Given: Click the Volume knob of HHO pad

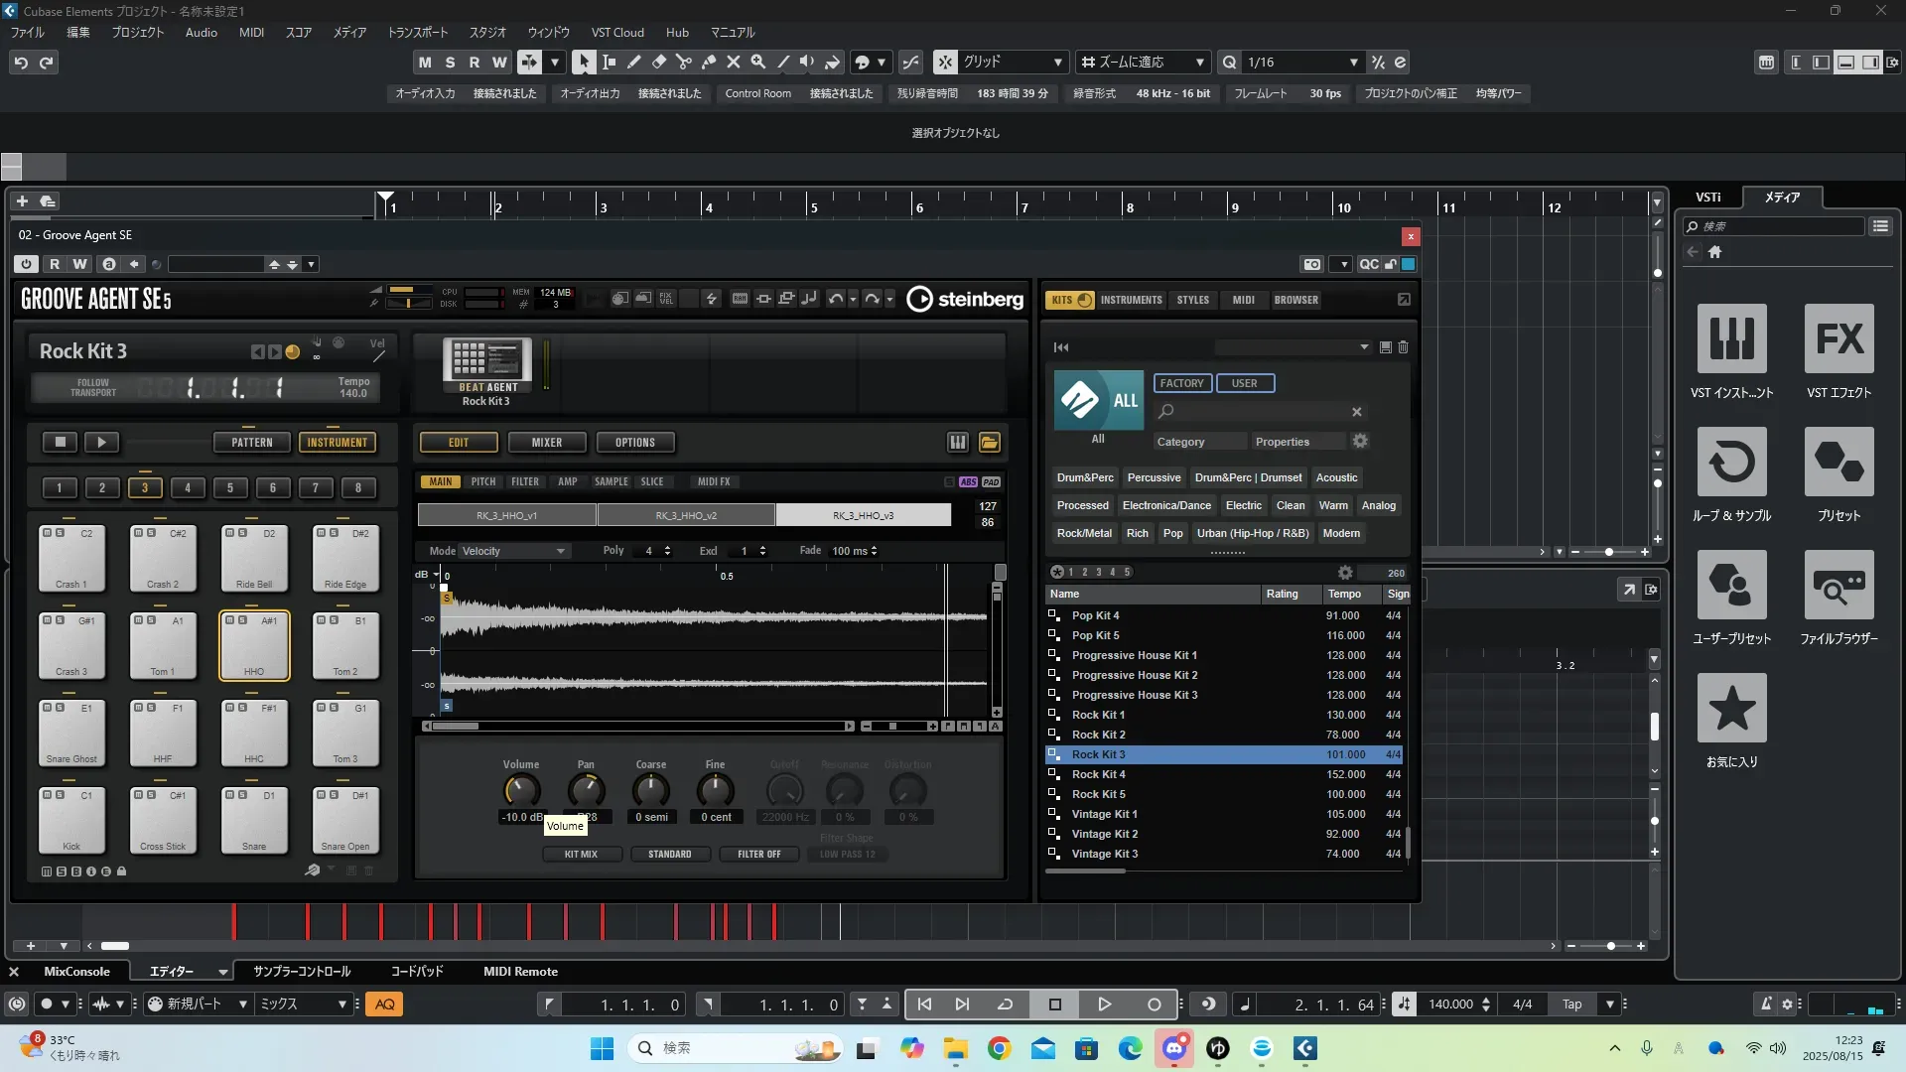Looking at the screenshot, I should [521, 791].
